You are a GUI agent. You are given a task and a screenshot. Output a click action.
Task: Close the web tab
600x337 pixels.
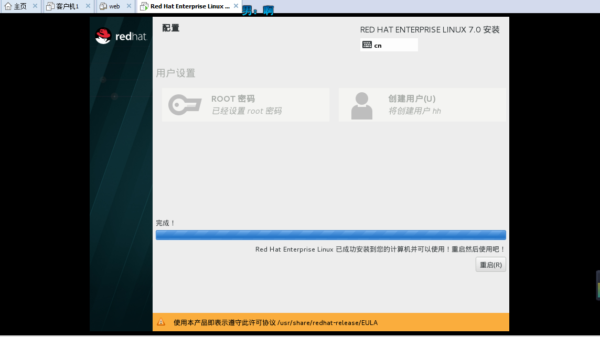pyautogui.click(x=129, y=6)
